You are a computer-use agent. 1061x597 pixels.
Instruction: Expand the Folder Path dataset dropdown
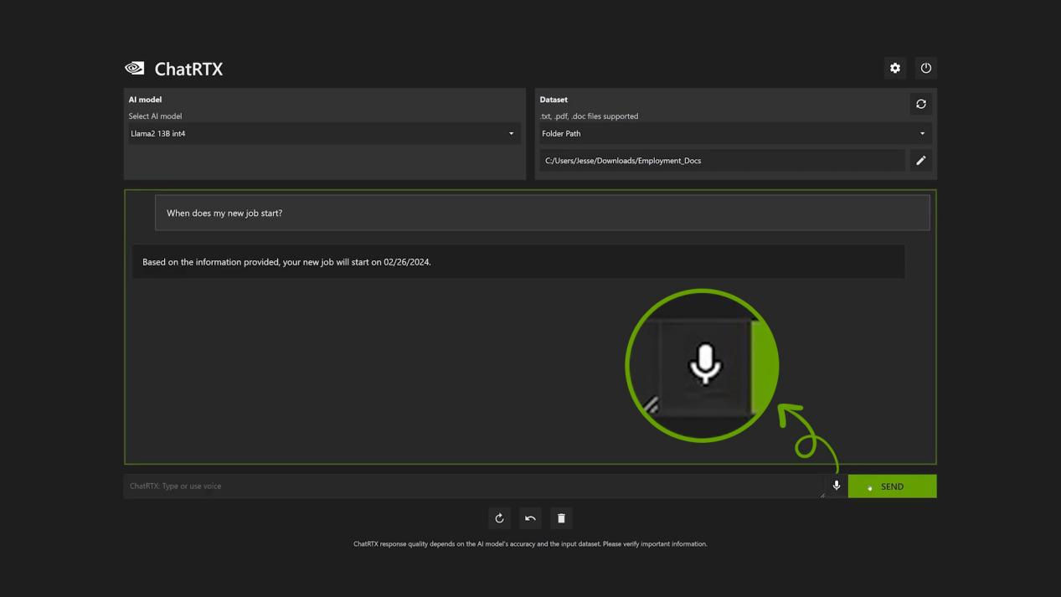734,134
